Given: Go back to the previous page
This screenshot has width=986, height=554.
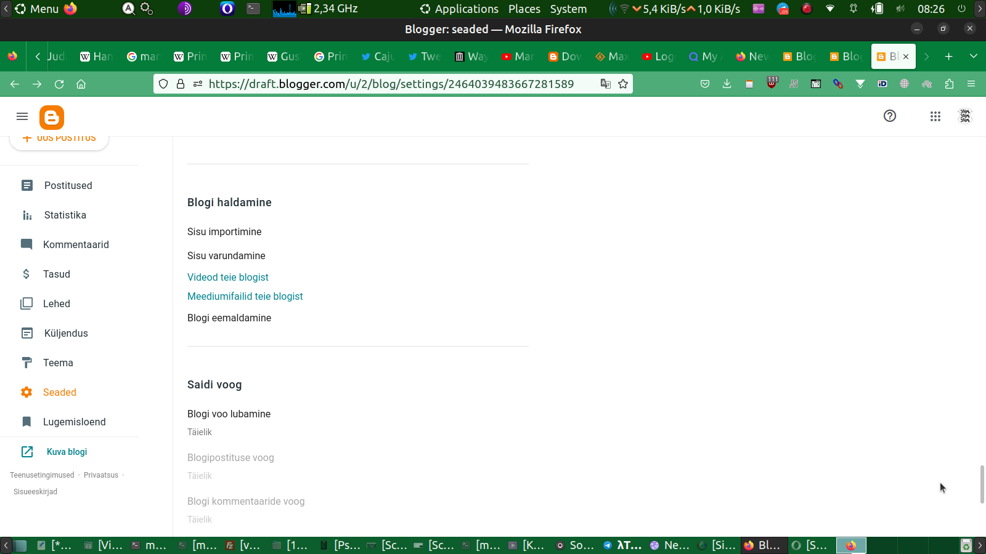Looking at the screenshot, I should [x=15, y=84].
